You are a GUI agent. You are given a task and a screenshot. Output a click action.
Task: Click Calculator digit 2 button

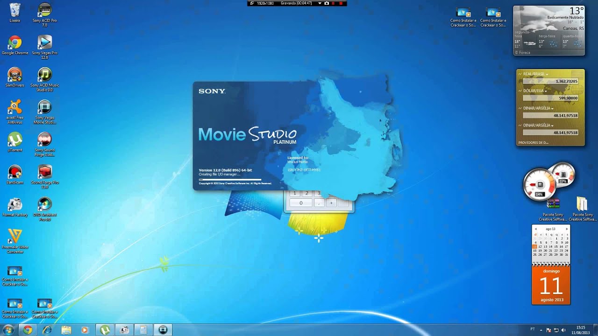[x=307, y=193]
